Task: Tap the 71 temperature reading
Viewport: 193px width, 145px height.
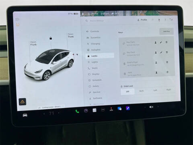Action: [51, 114]
